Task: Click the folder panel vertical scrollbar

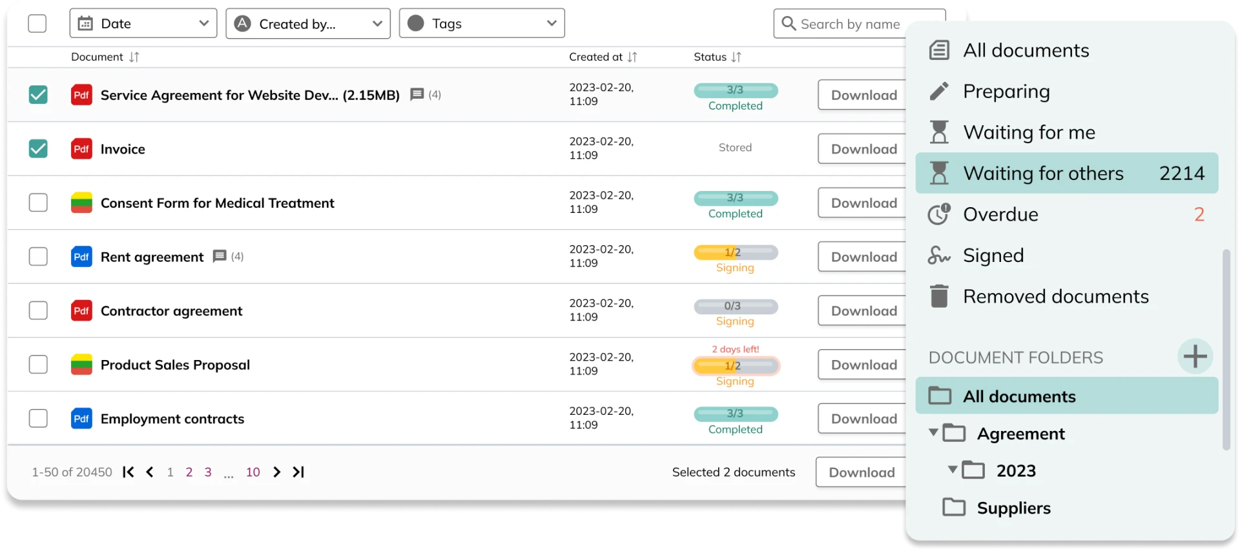Action: click(x=1226, y=350)
